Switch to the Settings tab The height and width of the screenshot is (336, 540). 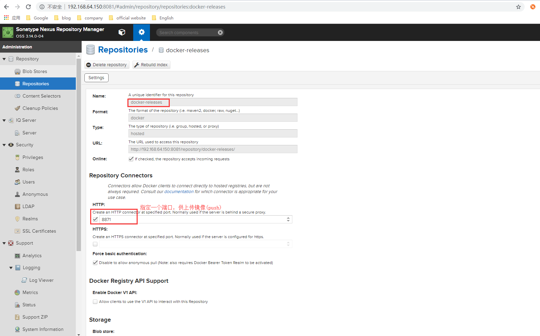pos(96,78)
